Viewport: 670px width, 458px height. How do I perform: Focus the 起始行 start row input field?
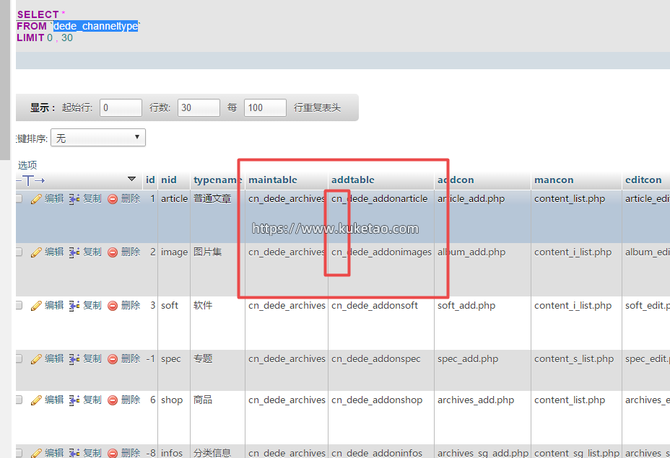pyautogui.click(x=121, y=107)
